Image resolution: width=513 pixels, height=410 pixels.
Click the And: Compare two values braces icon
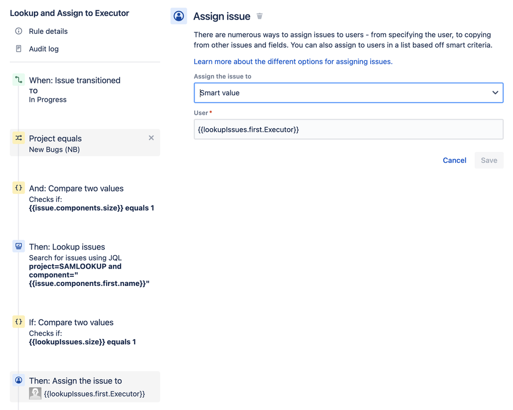[x=19, y=188]
